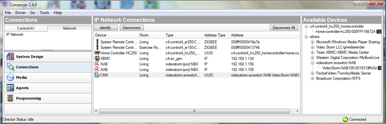This screenshot has height=124, width=386.
Task: Open the Media disc icon
Action: [10, 77]
